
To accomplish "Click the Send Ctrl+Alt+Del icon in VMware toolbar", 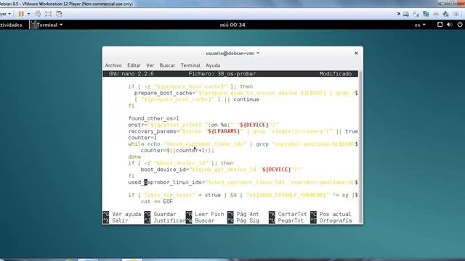I will point(38,14).
